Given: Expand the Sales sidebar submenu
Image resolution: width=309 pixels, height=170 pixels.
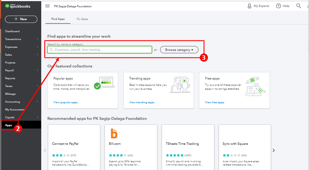Looking at the screenshot, I should [37, 55].
